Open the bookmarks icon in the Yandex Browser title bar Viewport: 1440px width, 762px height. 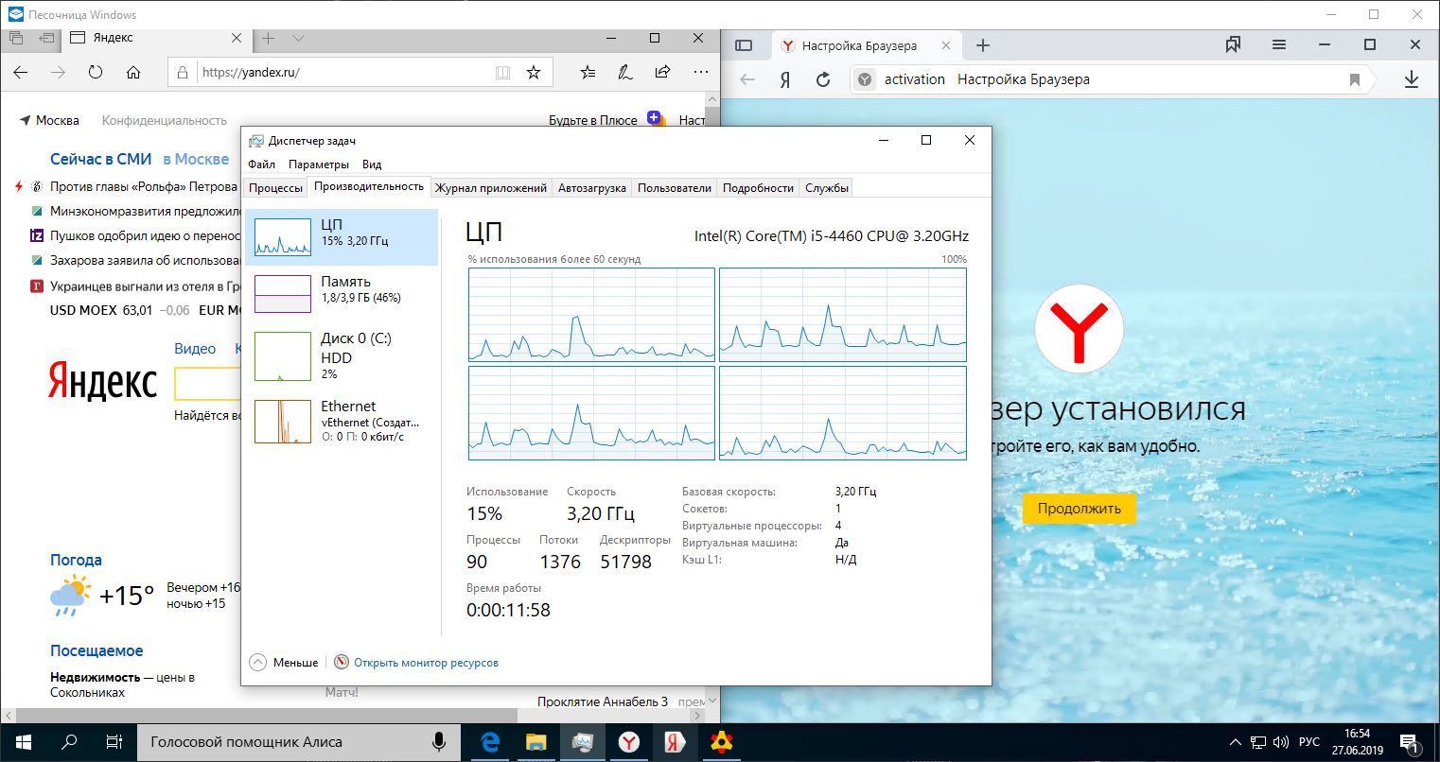coord(1233,44)
